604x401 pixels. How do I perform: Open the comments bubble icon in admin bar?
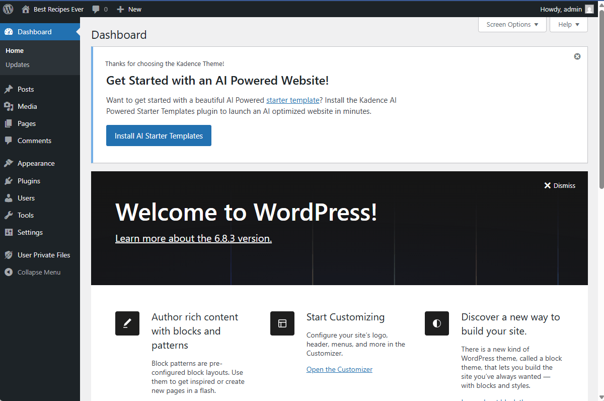(x=96, y=9)
